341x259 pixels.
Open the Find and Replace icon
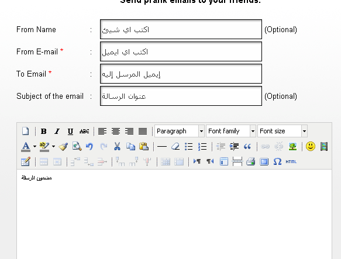coord(77,146)
